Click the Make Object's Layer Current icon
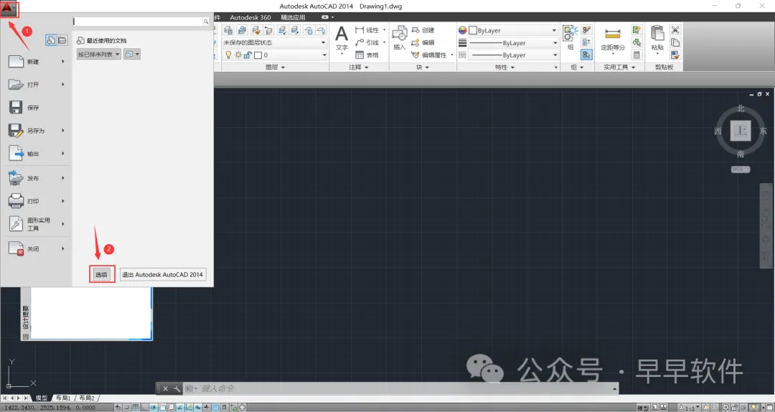This screenshot has width=775, height=412. click(x=243, y=30)
